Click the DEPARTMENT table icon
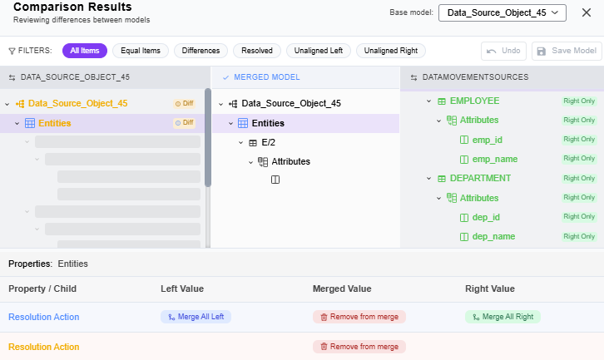 pos(442,178)
